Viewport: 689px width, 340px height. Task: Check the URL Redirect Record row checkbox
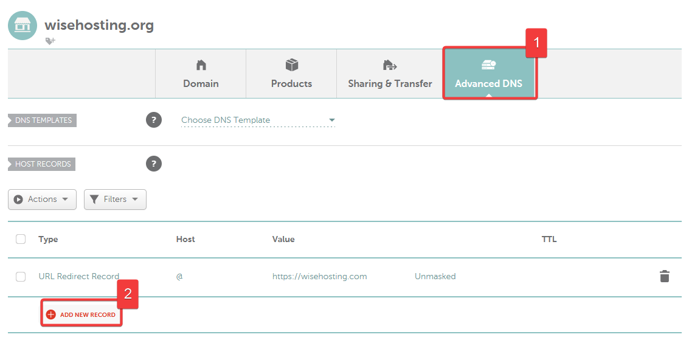21,277
